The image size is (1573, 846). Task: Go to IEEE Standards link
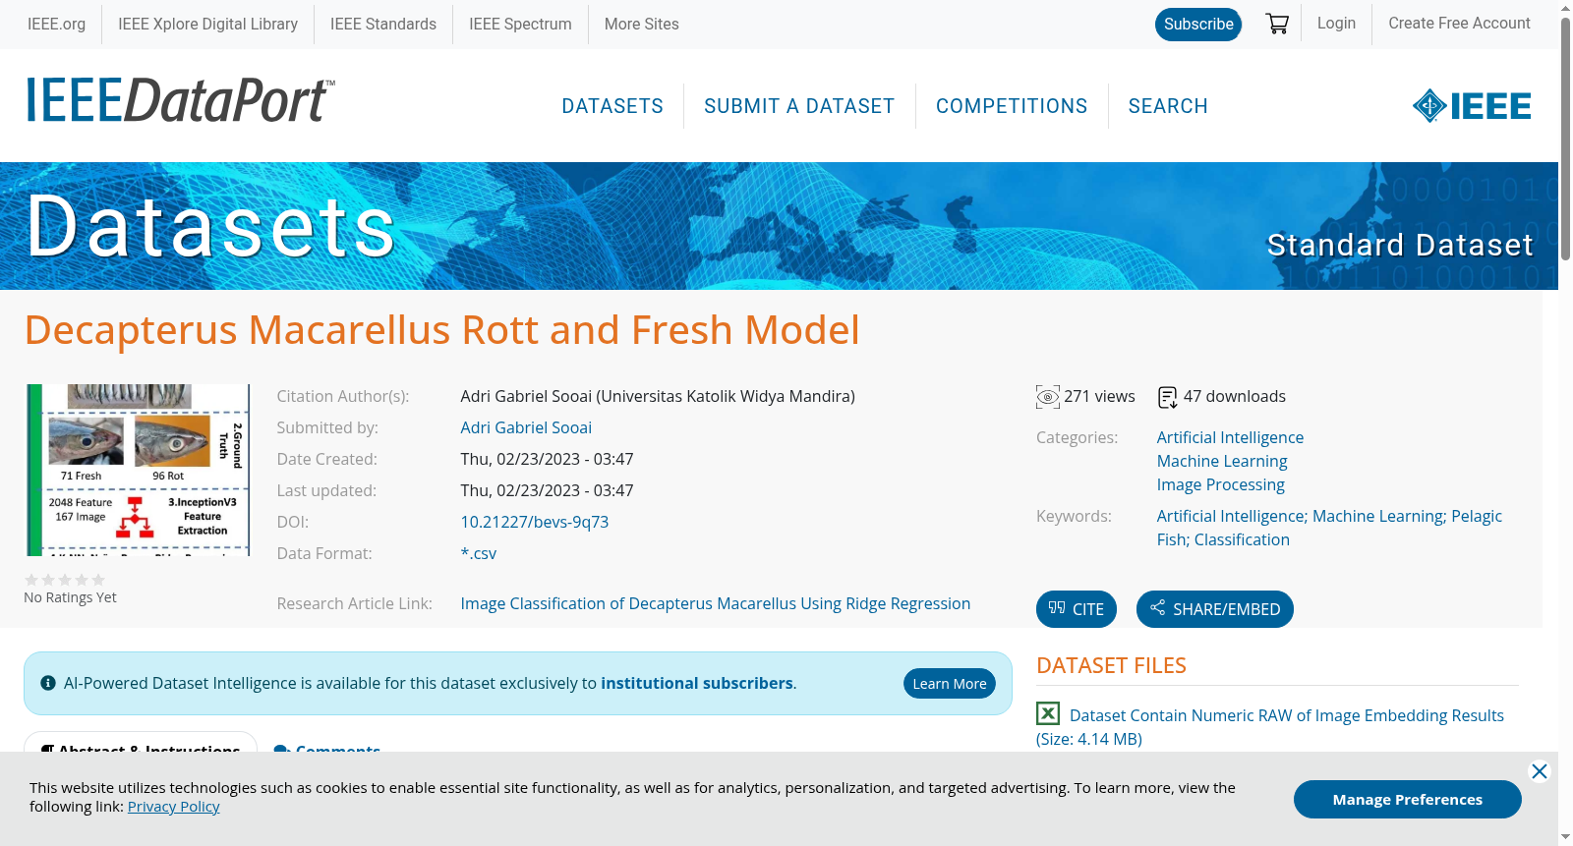click(383, 24)
